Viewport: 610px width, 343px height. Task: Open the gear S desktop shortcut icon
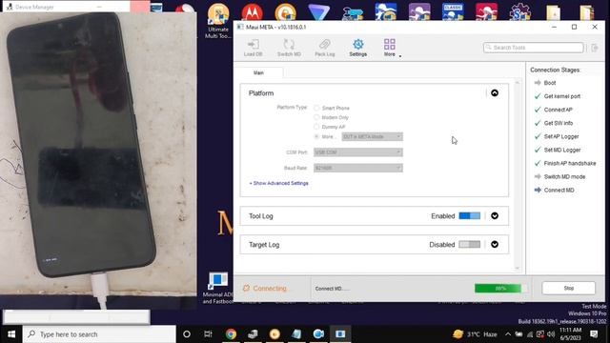point(519,11)
